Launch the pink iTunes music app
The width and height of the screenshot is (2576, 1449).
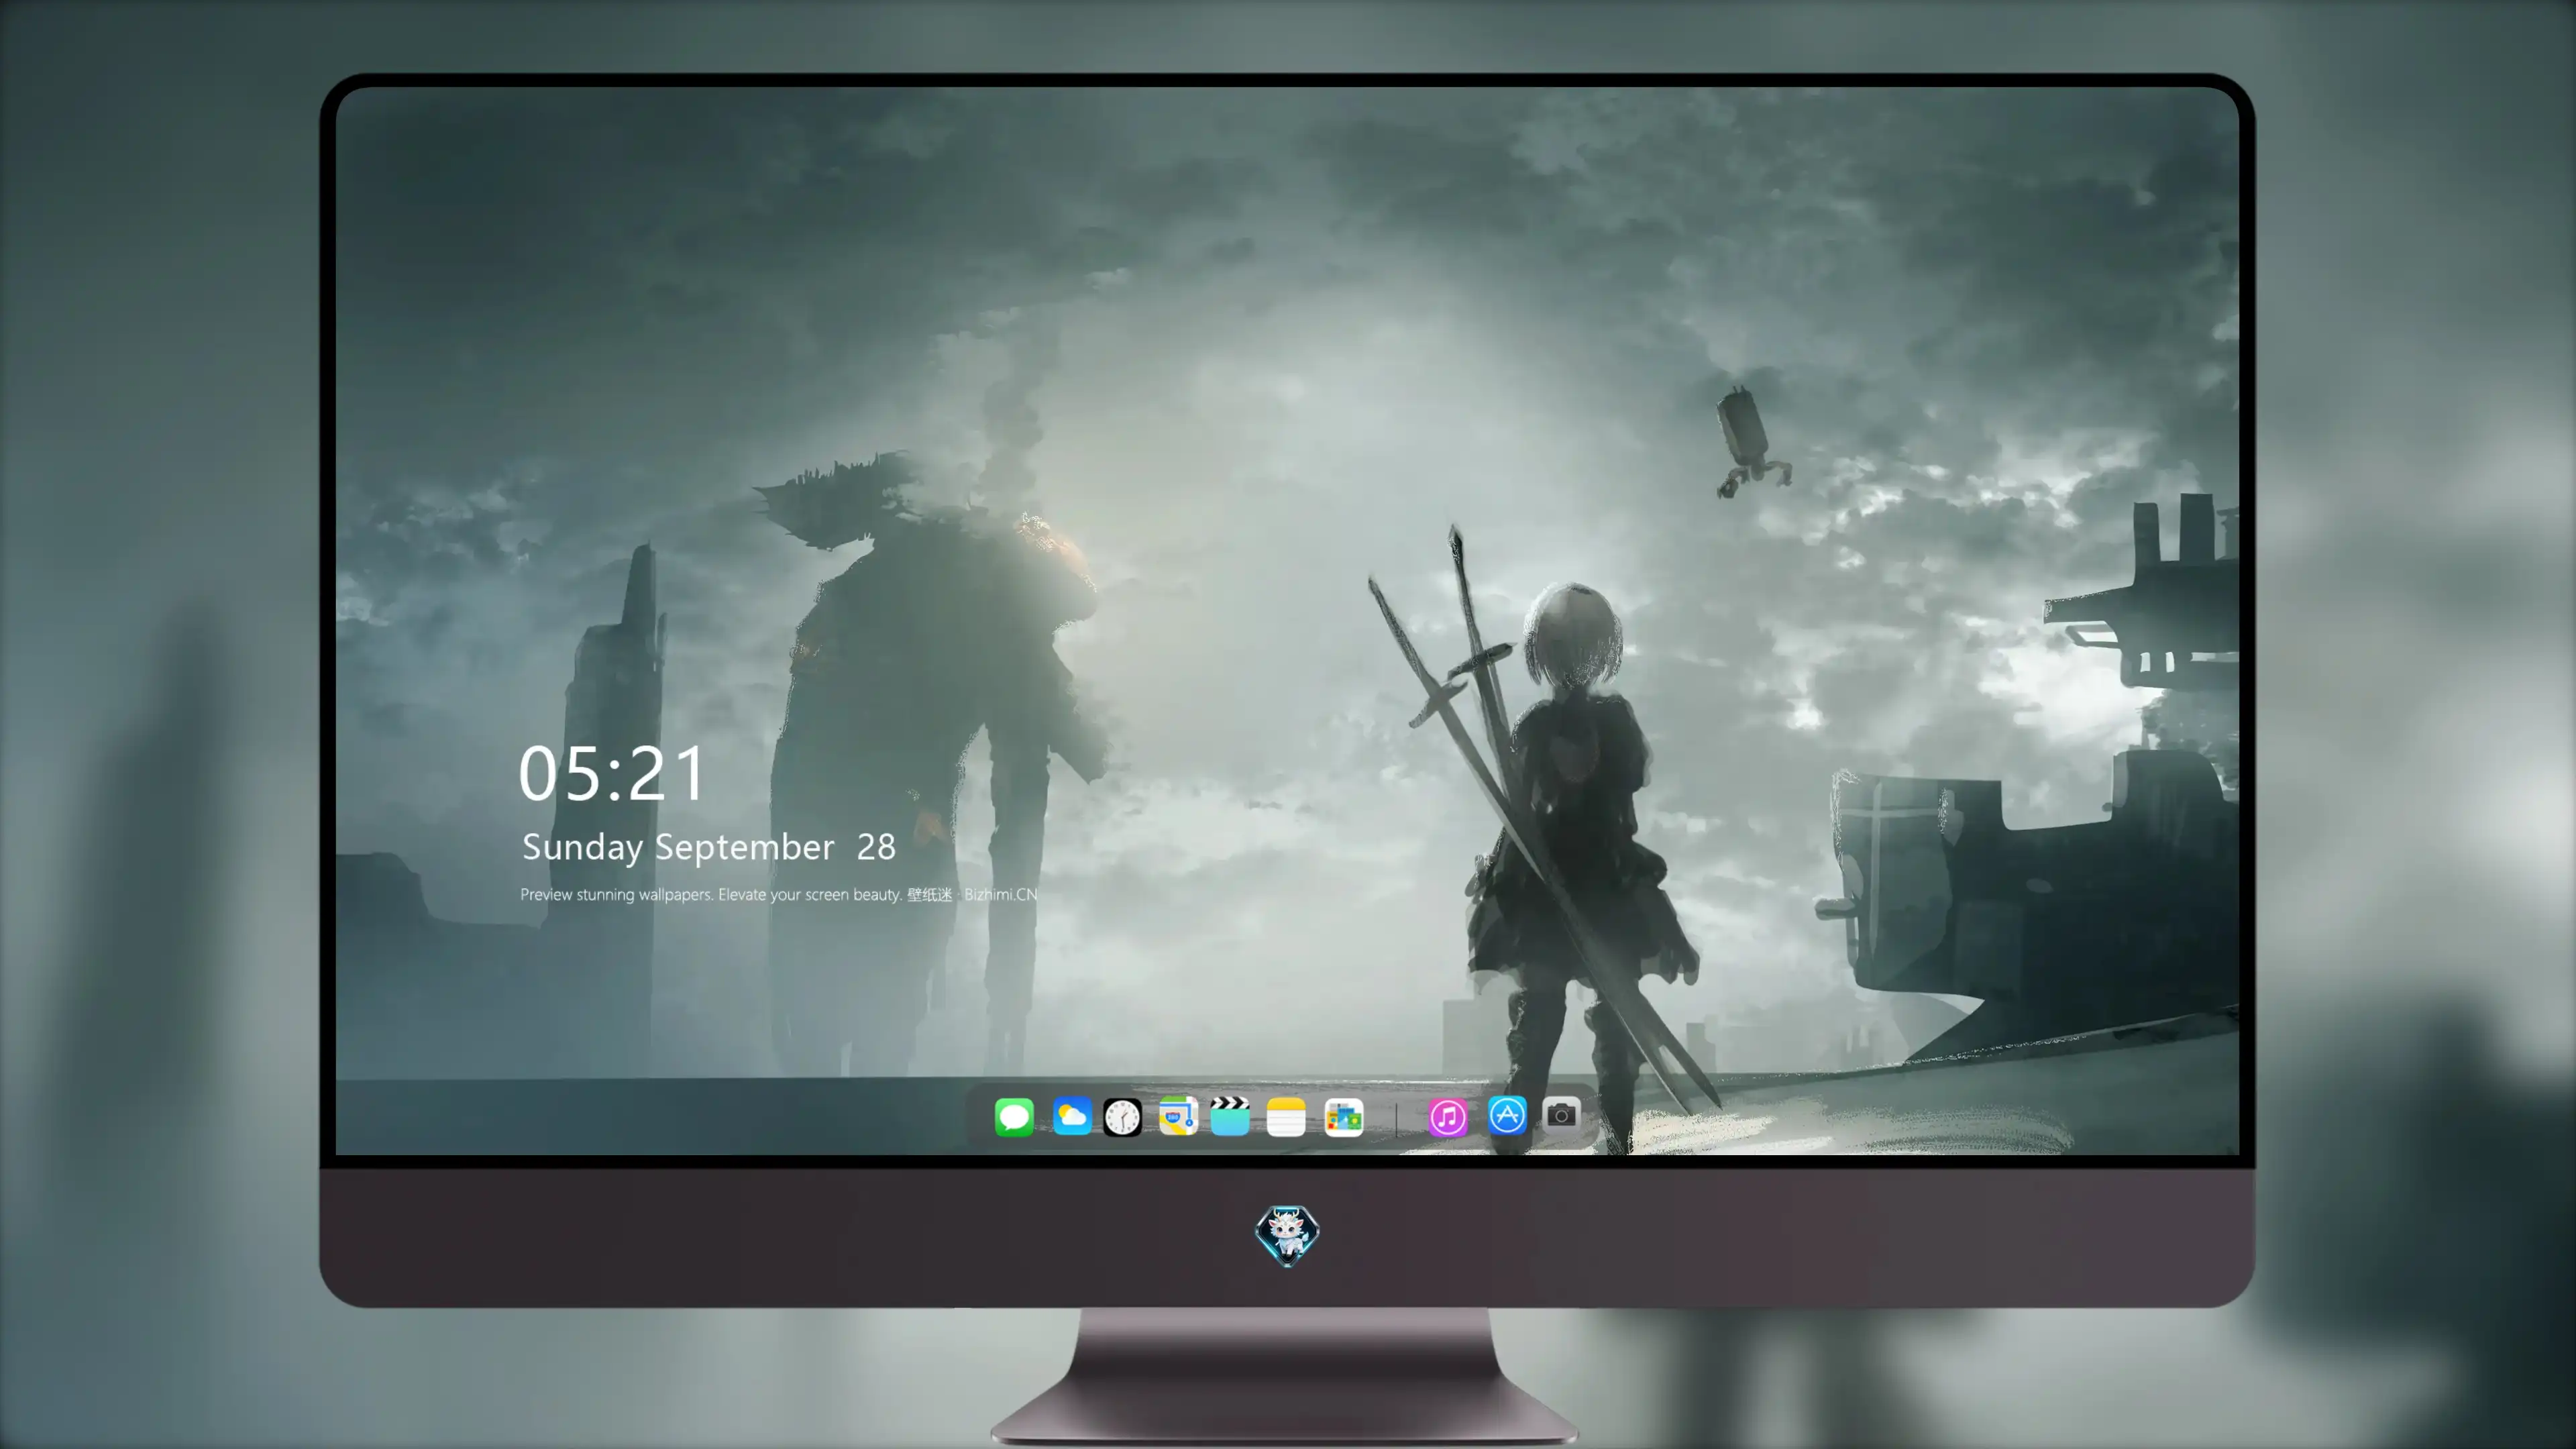[1448, 1117]
